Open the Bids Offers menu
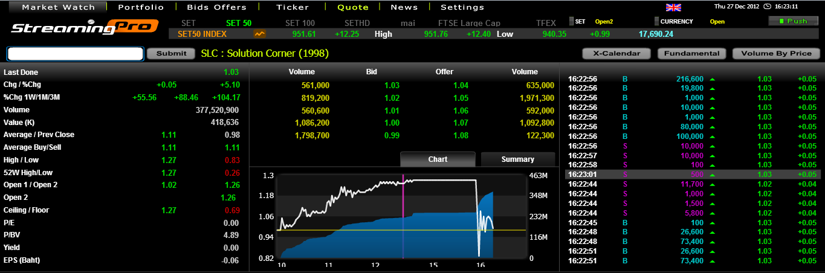 [x=217, y=7]
